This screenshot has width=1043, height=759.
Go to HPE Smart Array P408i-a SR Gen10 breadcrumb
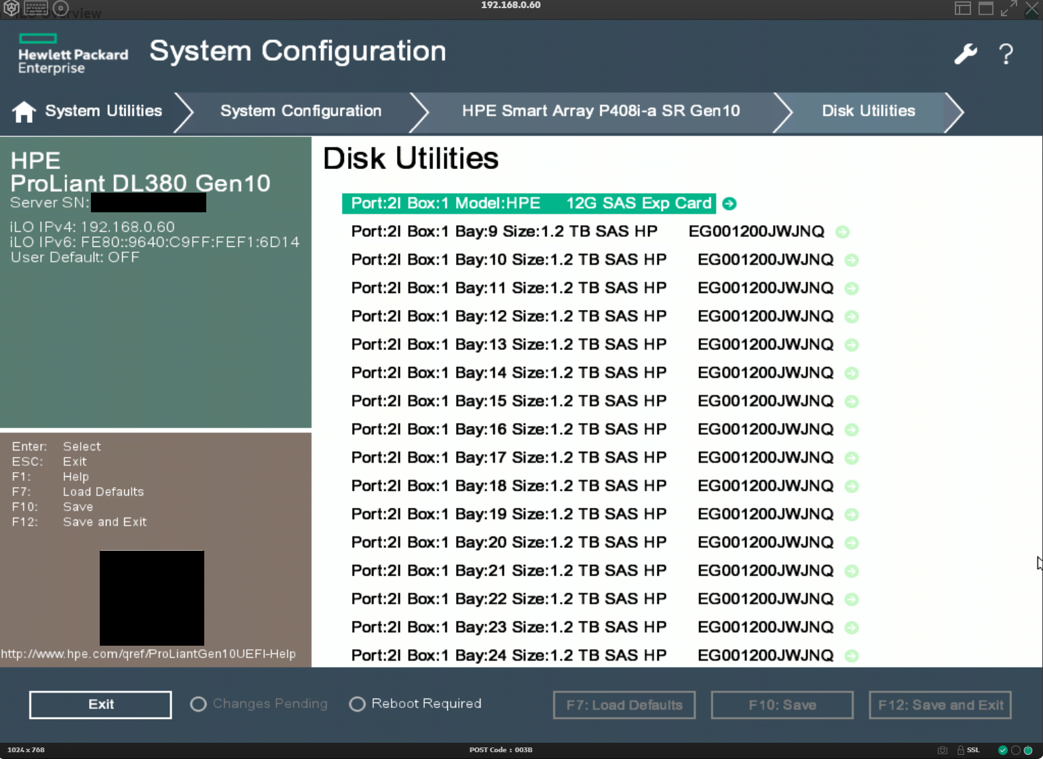point(601,111)
